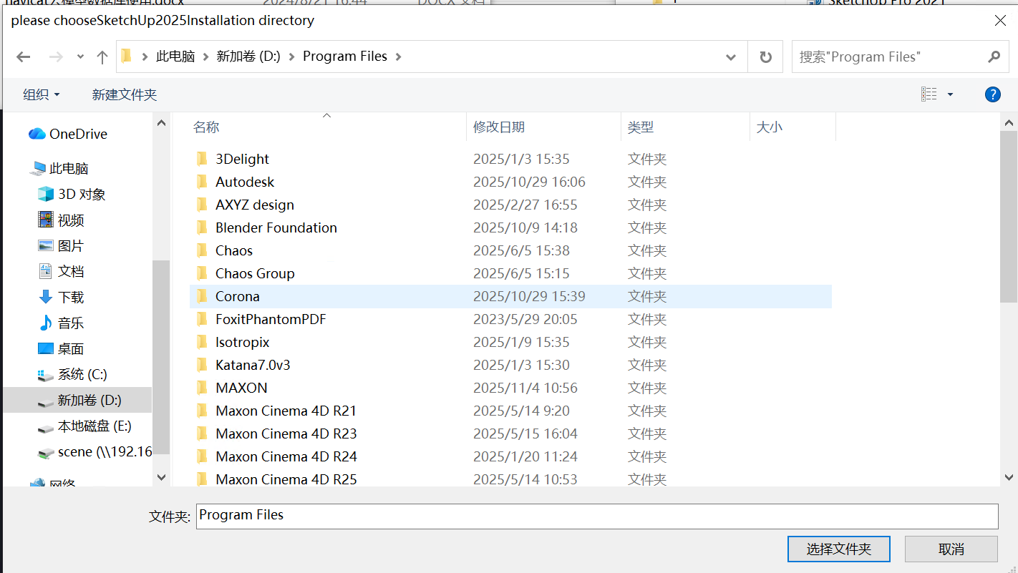Click the folder icon beside 3Delight

[202, 159]
